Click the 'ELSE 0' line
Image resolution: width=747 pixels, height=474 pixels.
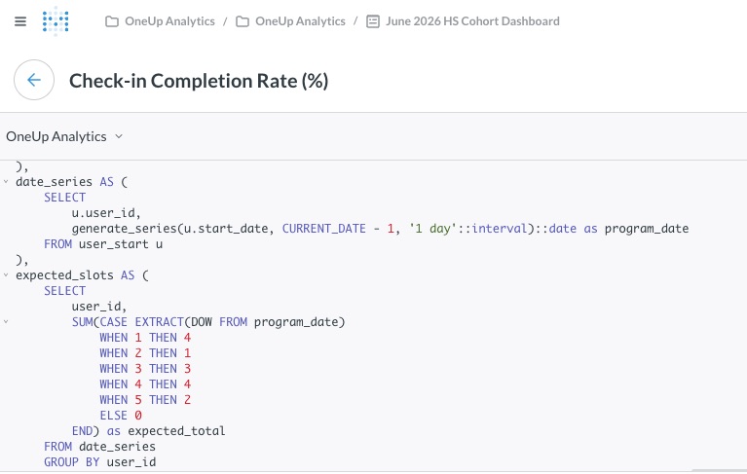pyautogui.click(x=121, y=416)
